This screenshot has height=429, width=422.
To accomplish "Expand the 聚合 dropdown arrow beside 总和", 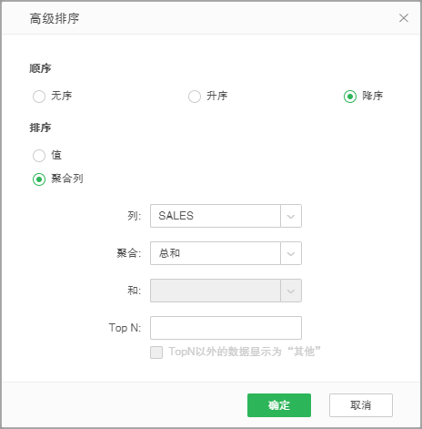I will 291,253.
